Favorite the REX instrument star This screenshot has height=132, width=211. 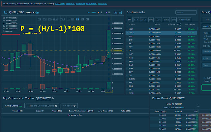(x=127, y=43)
